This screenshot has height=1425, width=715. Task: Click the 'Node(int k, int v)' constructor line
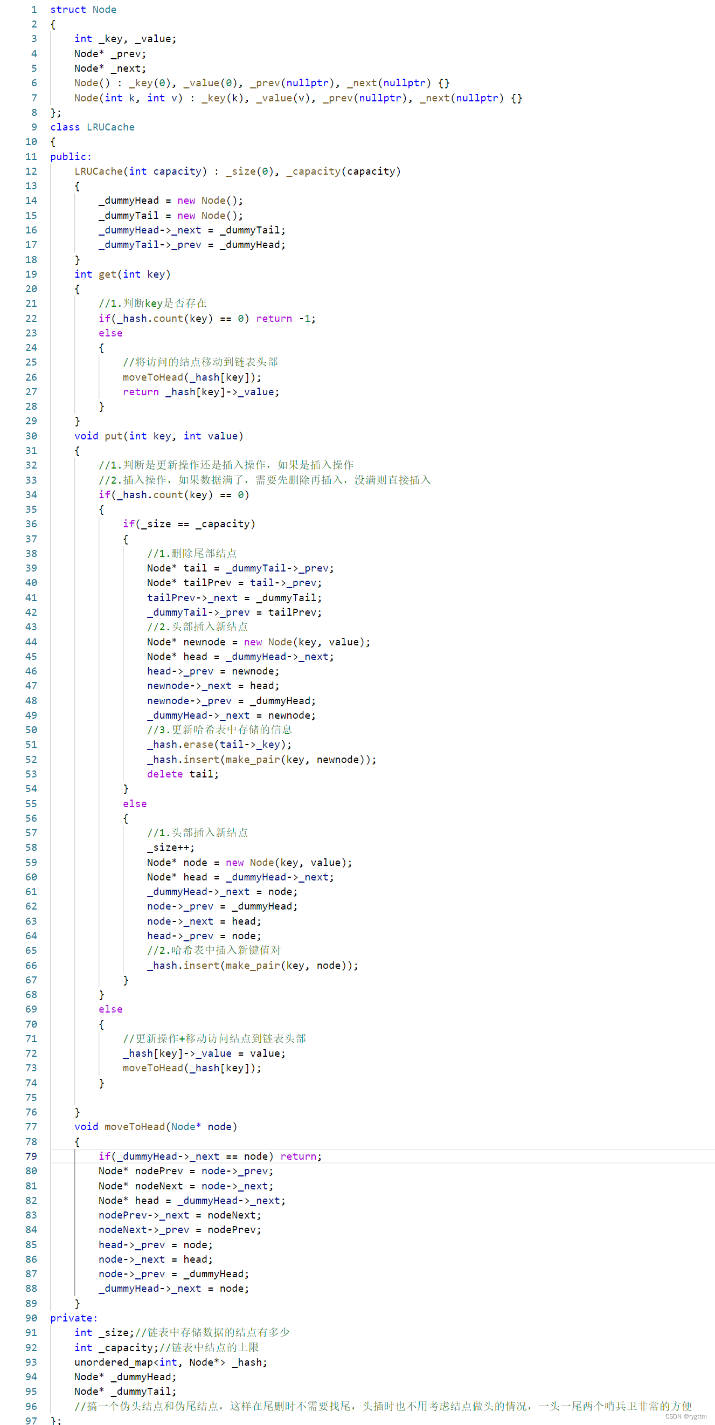pyautogui.click(x=299, y=98)
